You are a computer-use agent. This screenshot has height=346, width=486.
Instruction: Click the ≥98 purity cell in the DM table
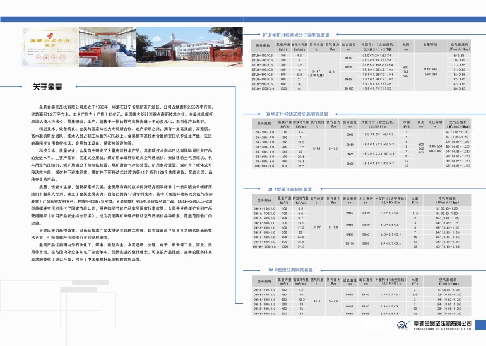[x=317, y=148]
